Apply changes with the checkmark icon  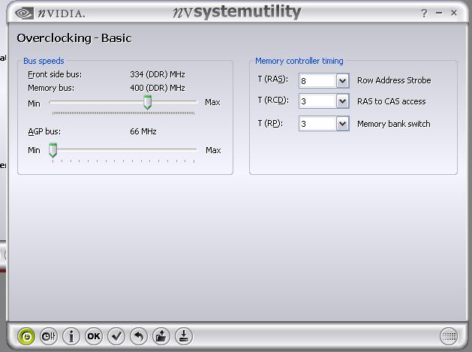click(x=116, y=336)
